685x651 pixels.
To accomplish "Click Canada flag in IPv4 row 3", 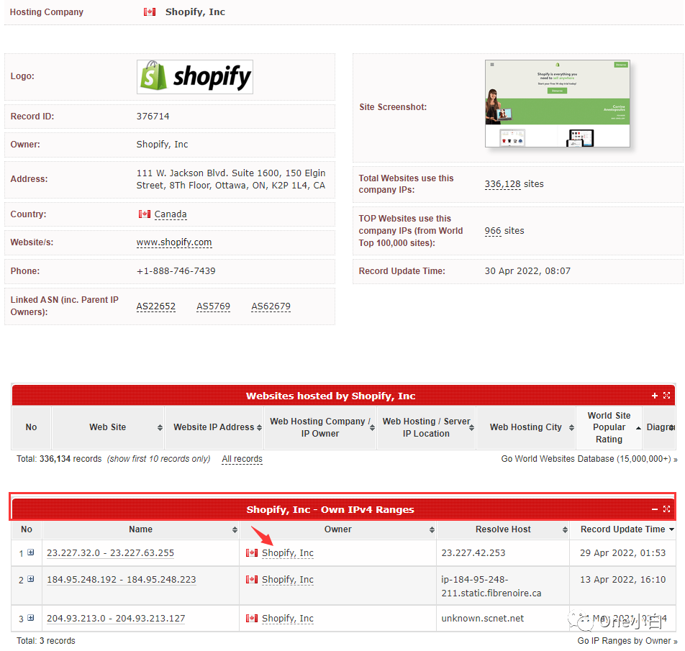I will [252, 618].
